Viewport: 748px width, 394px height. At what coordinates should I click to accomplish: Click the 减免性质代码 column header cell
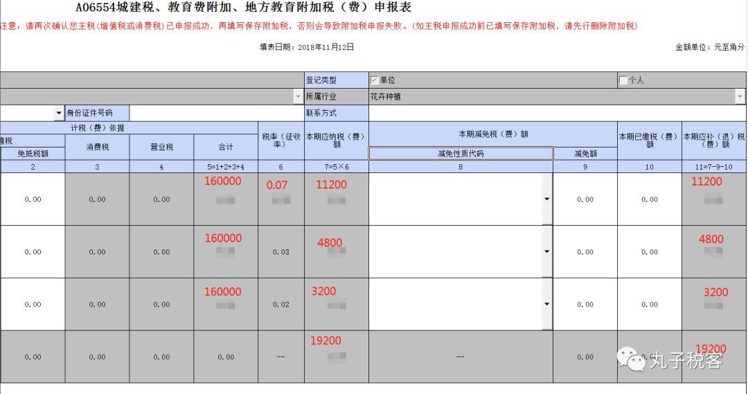coord(460,154)
